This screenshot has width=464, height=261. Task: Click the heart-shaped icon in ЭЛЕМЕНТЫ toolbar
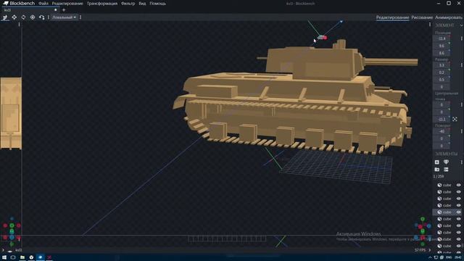[x=446, y=162]
